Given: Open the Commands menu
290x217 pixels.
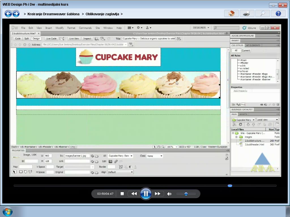Looking at the screenshot, I should [x=85, y=28].
